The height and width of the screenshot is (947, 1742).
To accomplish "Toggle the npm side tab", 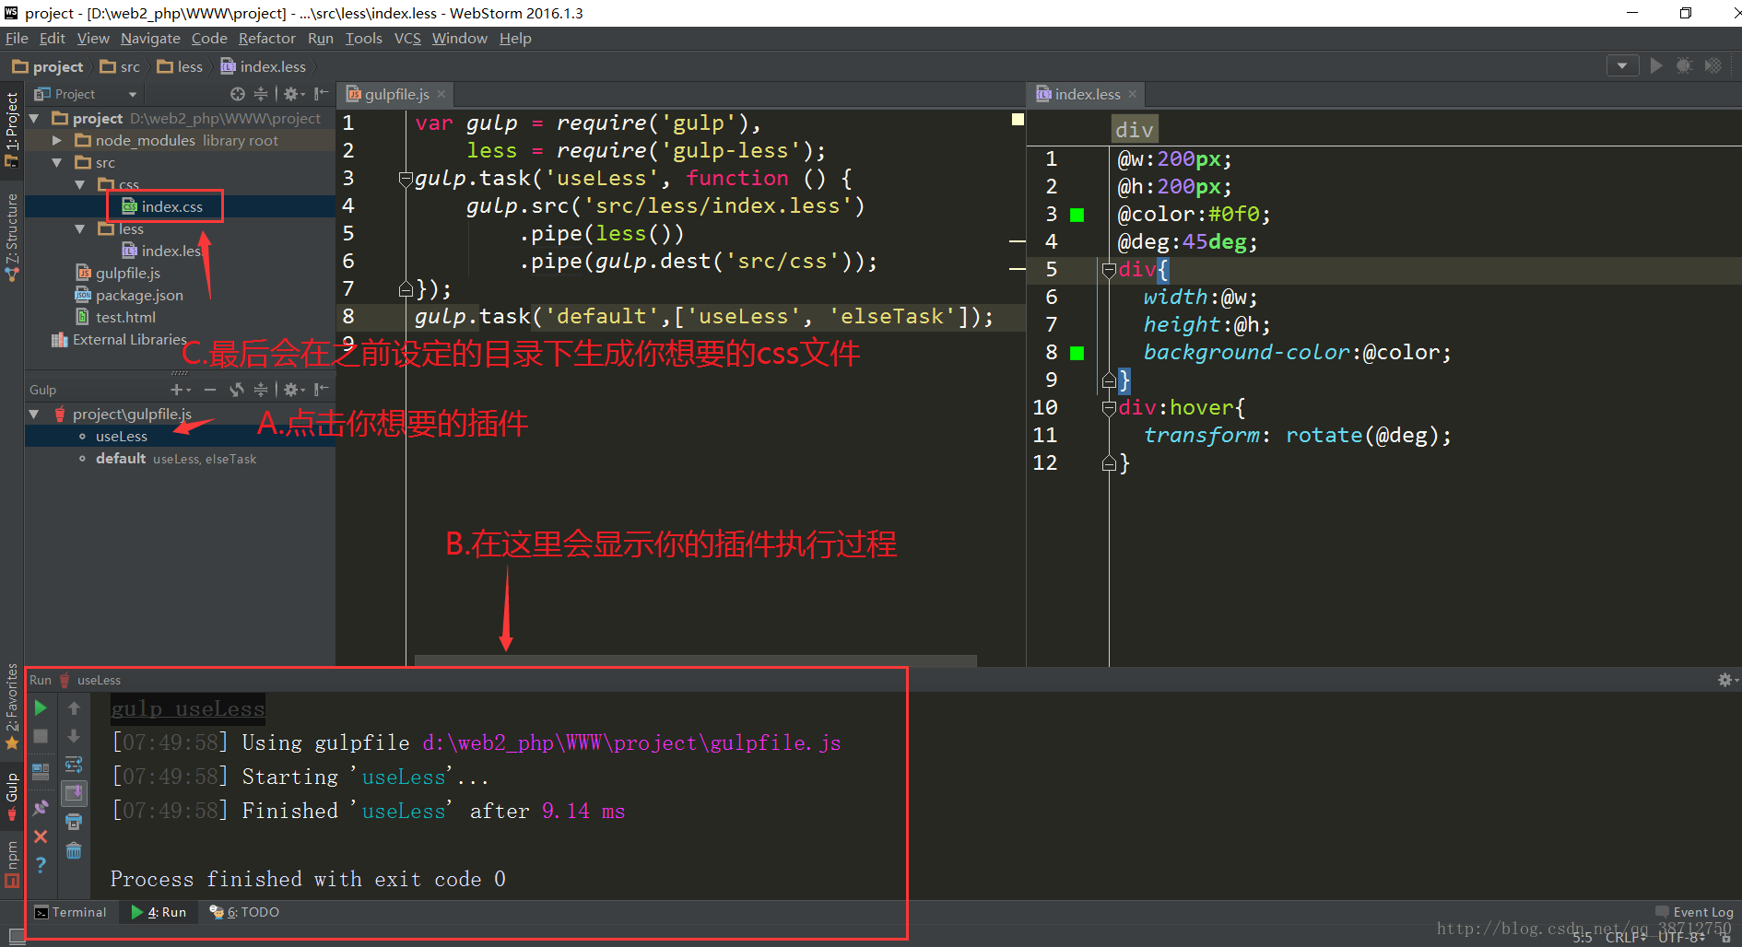I will click(x=12, y=862).
